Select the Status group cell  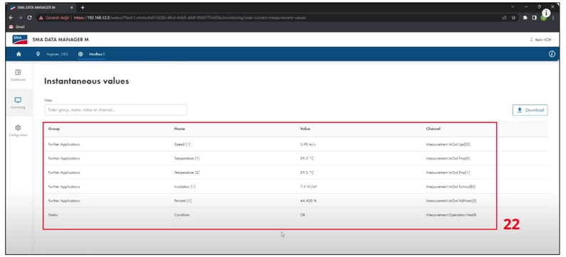pos(53,215)
